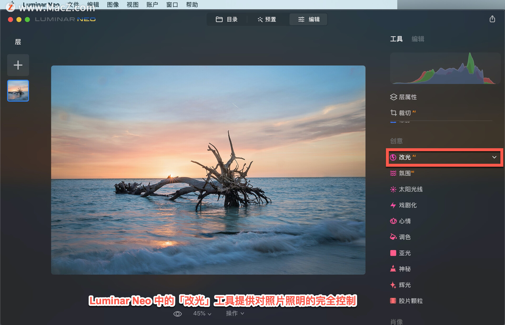Image resolution: width=505 pixels, height=325 pixels.
Task: Switch to the 编辑 history tab
Action: click(418, 39)
